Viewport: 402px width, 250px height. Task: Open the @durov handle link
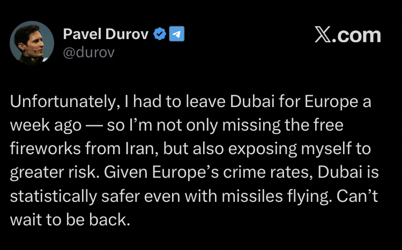(89, 52)
